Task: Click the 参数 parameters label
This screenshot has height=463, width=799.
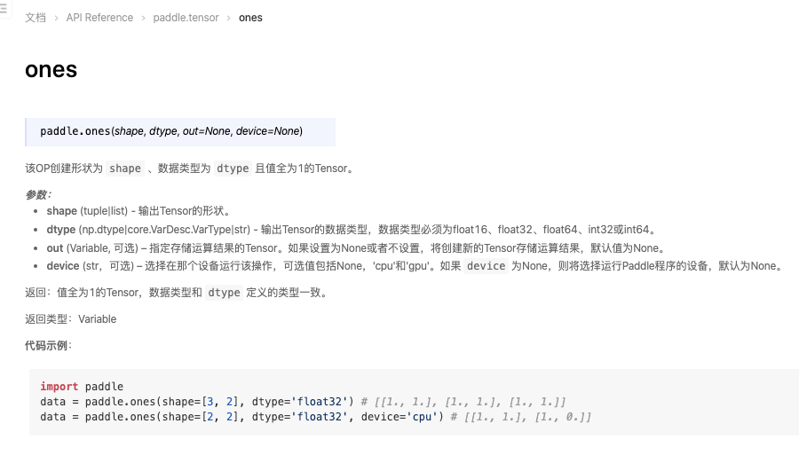Action: [x=37, y=194]
